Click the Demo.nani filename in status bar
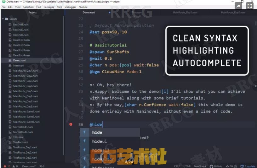This screenshot has height=168, width=257. [x=29, y=166]
